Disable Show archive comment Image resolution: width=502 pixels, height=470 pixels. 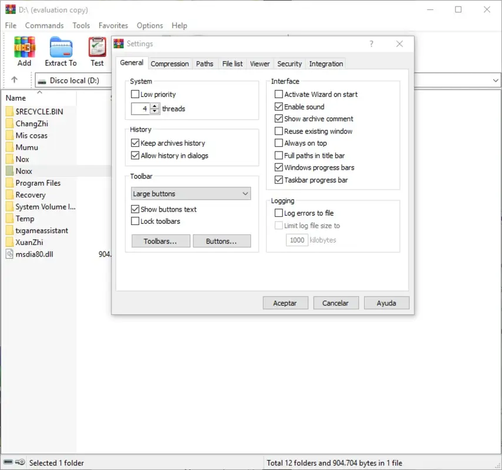[x=279, y=119]
